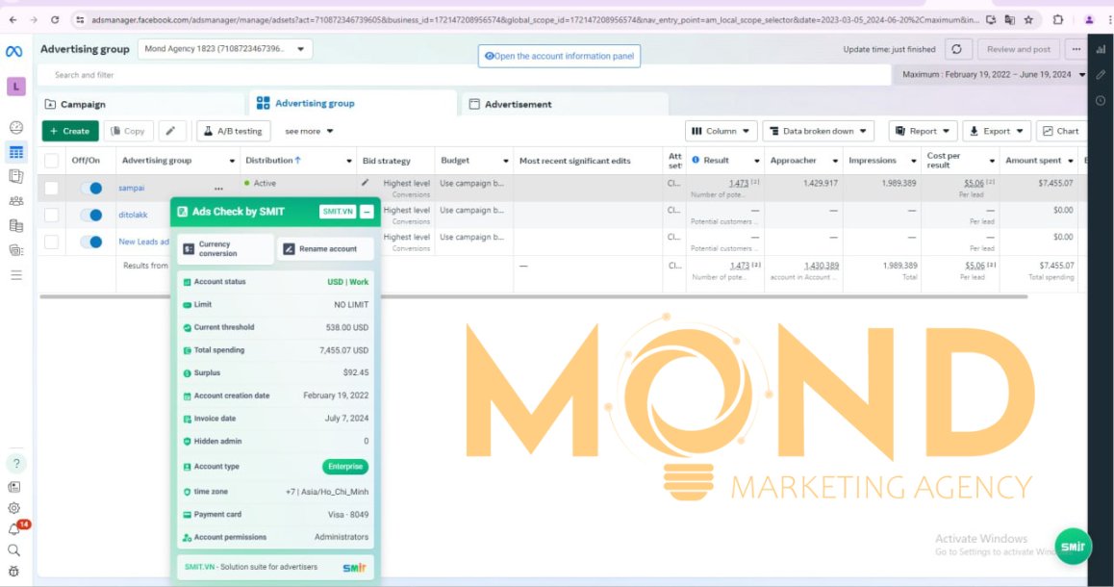Toggle the New Leads ad group switch
Screen dimensions: 1114x587
(91, 242)
